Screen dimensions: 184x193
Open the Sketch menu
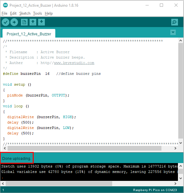point(25,13)
